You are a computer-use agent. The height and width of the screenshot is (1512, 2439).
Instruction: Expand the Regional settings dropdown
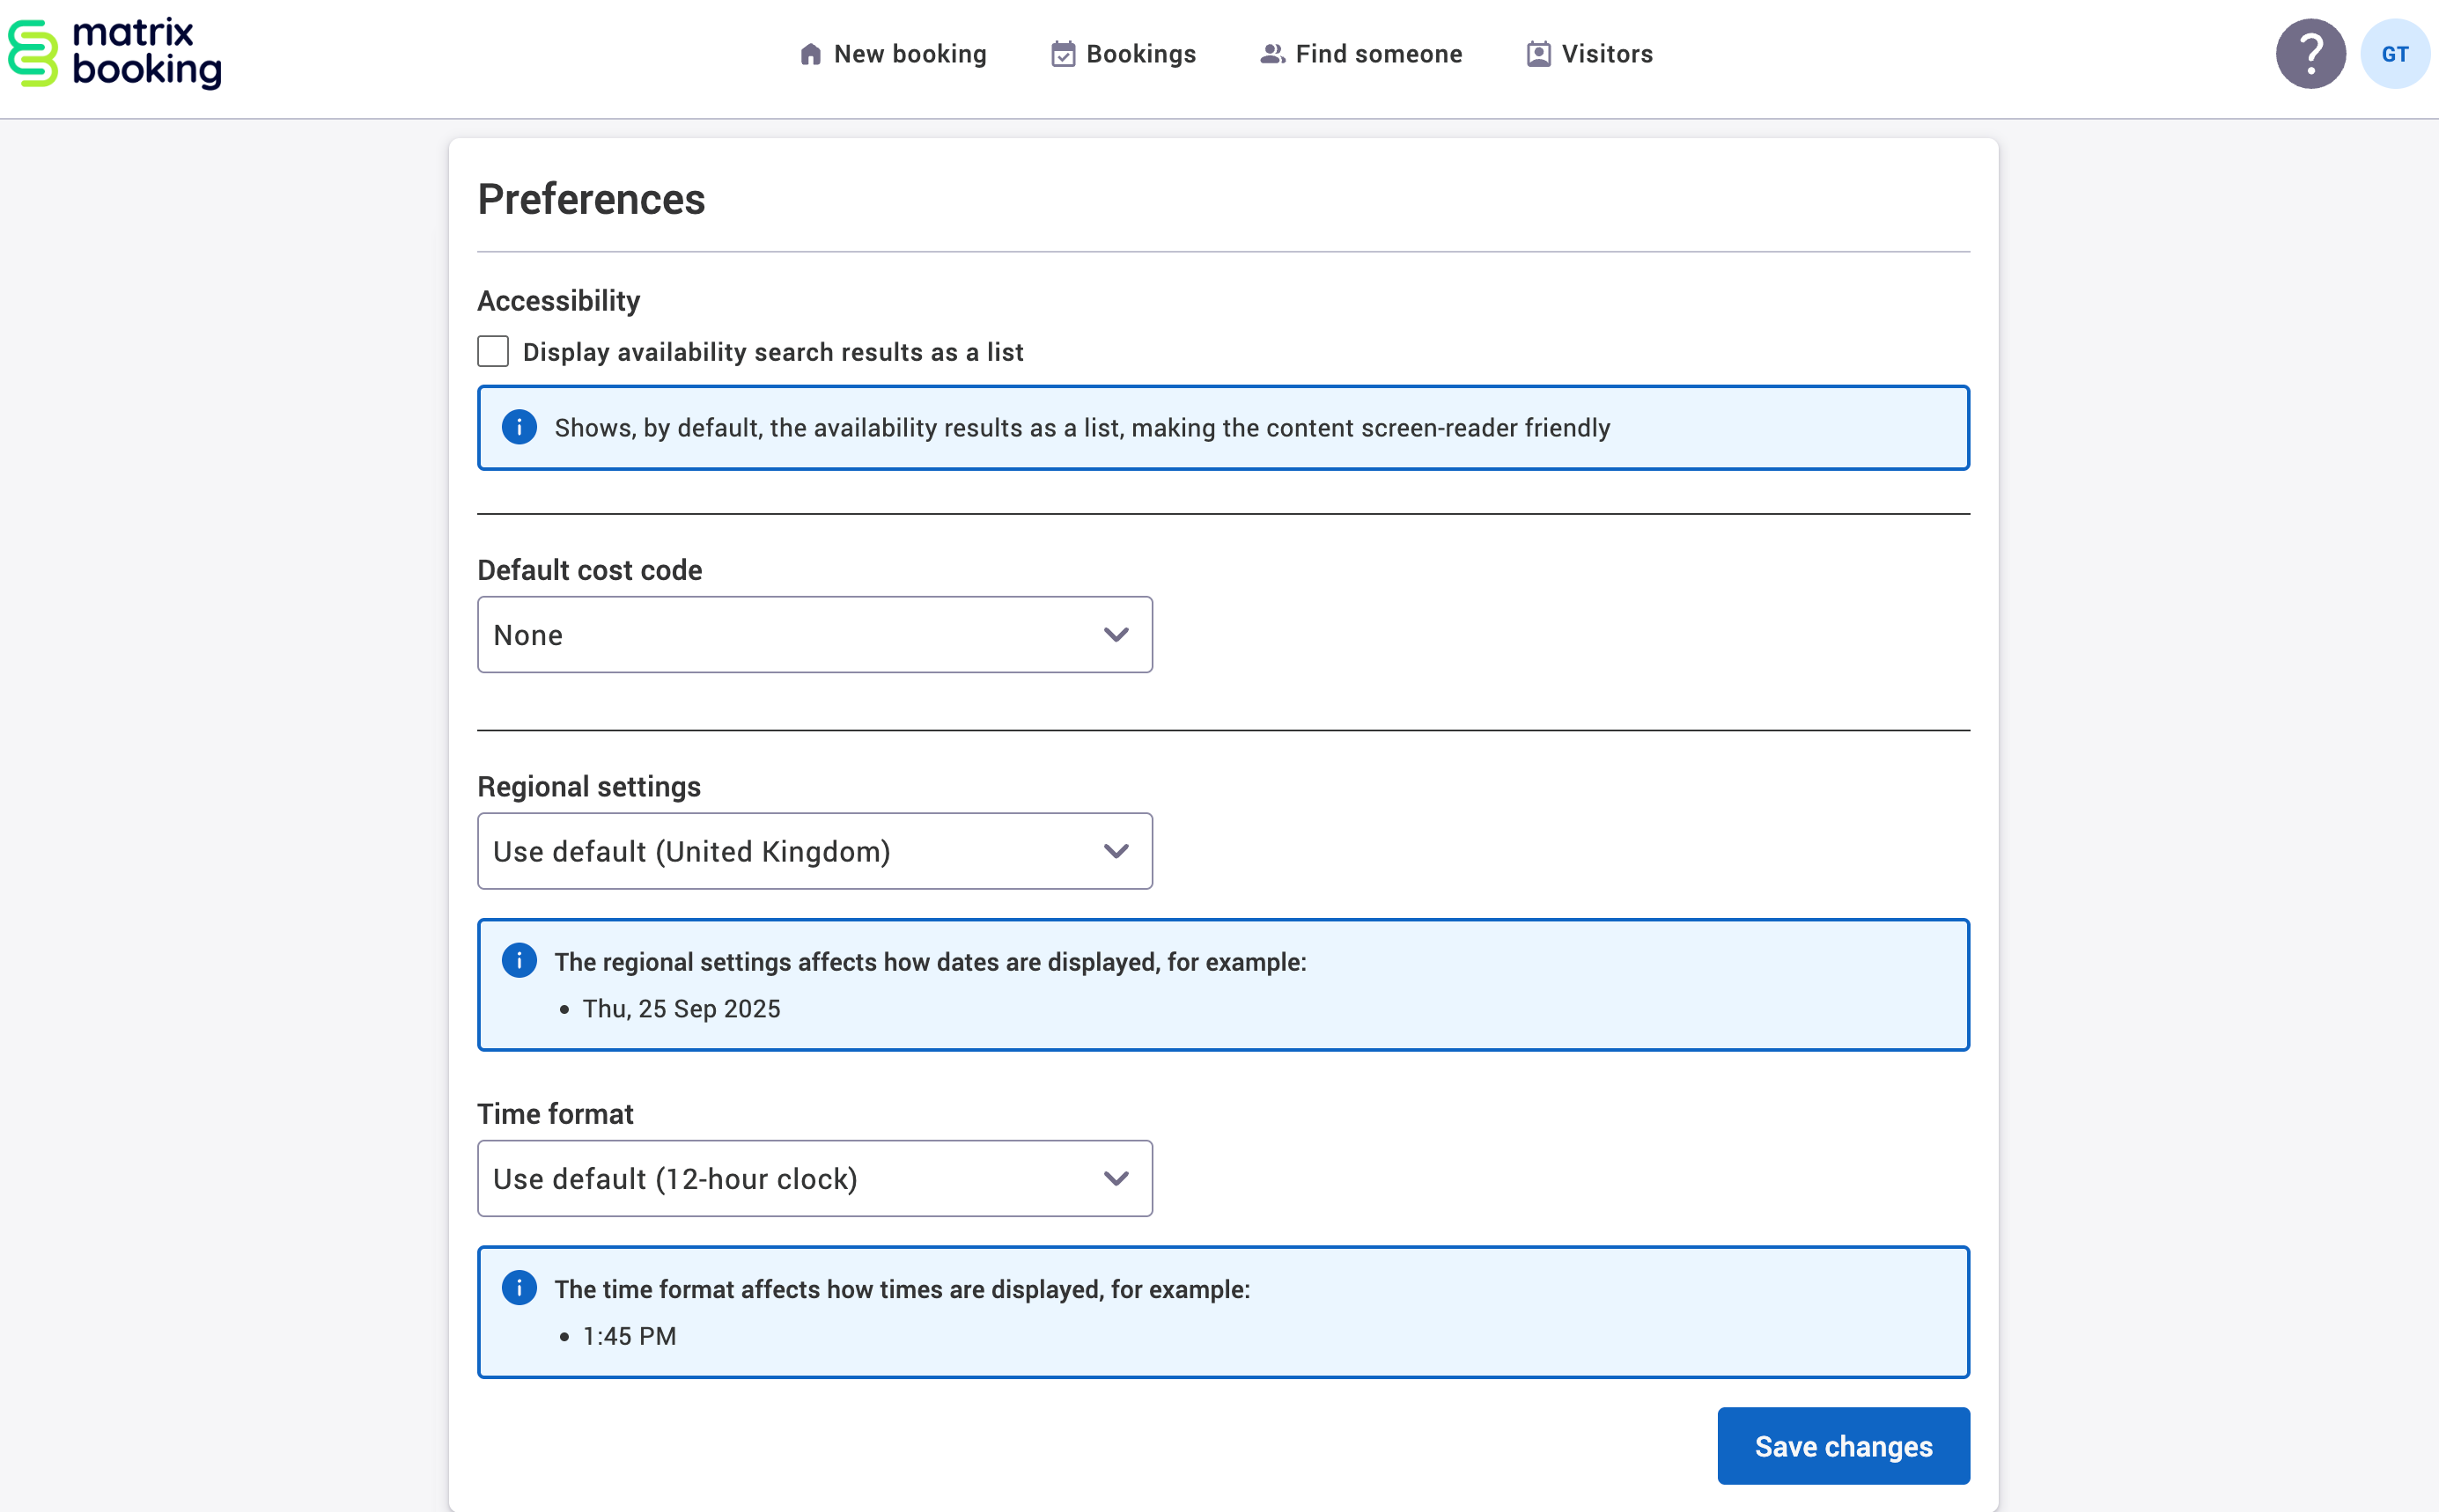814,851
